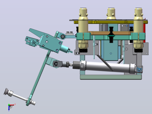The height and width of the screenshot is (114, 152).
Task: Select the dark hinge pin atop lever arm
Action: tap(63, 37)
